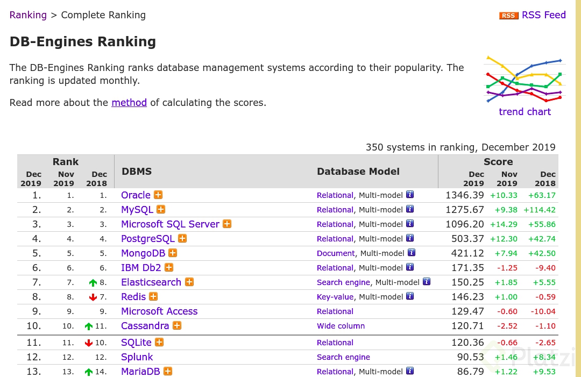Click the info icon next to MariaDB's Multi-model
This screenshot has height=377, width=581.
click(x=410, y=371)
